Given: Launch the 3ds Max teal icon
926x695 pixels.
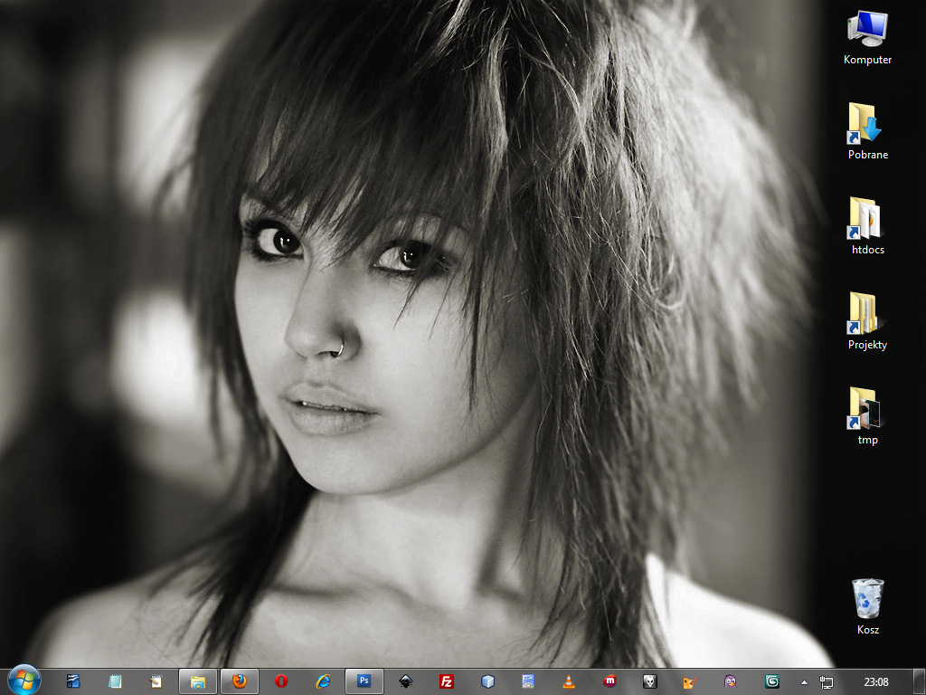Looking at the screenshot, I should point(772,681).
